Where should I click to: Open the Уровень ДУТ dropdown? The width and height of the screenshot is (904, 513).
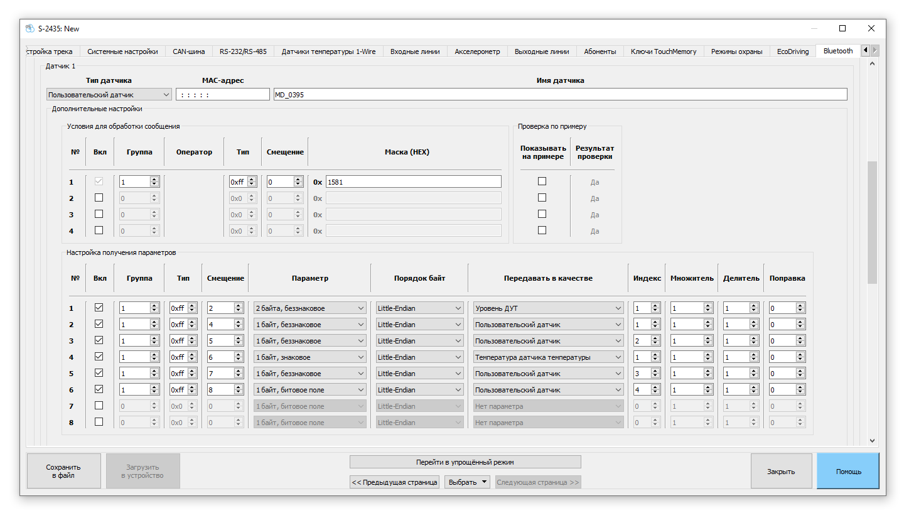(x=548, y=308)
